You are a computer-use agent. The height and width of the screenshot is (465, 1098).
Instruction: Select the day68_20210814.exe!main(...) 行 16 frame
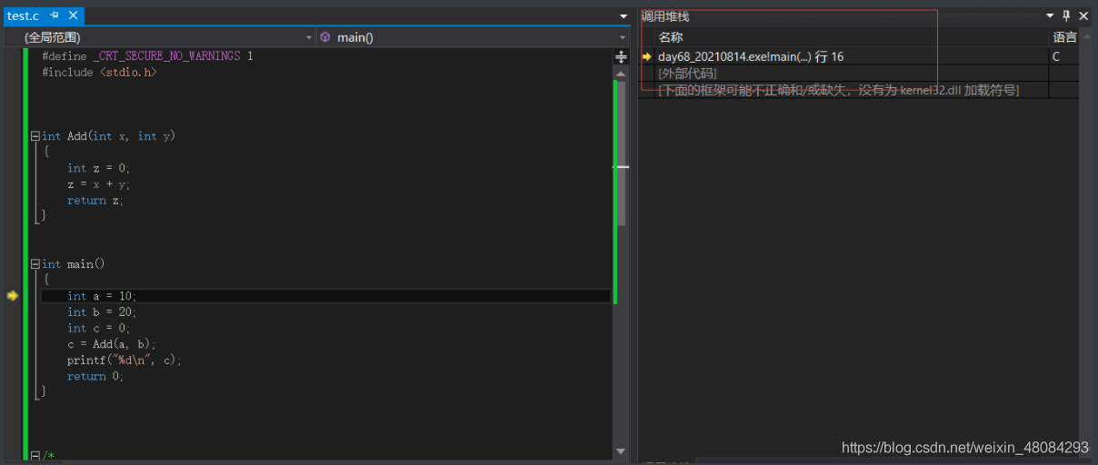[x=750, y=56]
